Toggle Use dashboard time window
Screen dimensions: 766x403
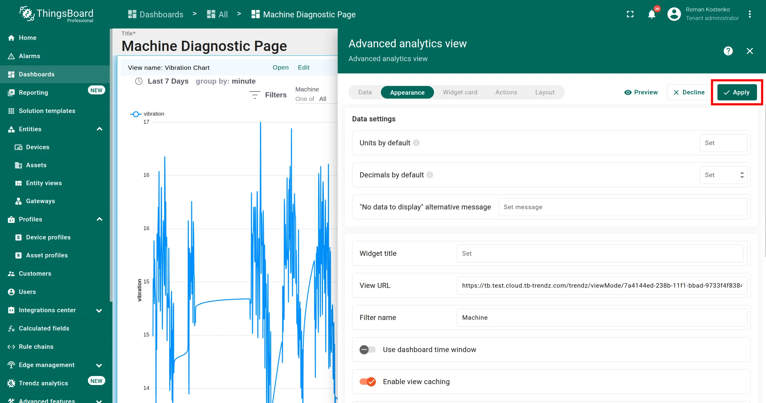367,350
